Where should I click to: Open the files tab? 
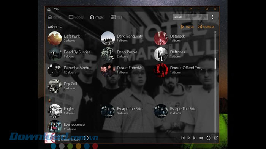[116, 17]
